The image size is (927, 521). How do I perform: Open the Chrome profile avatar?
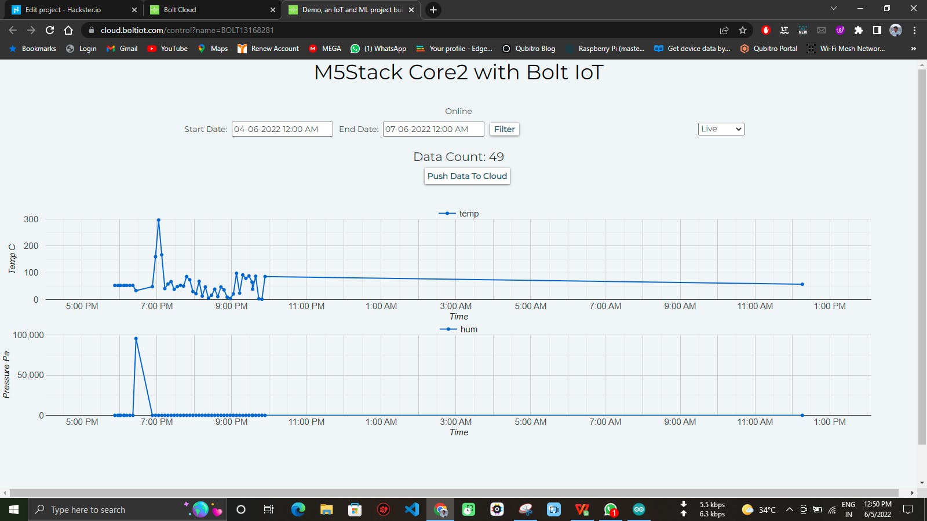(896, 30)
